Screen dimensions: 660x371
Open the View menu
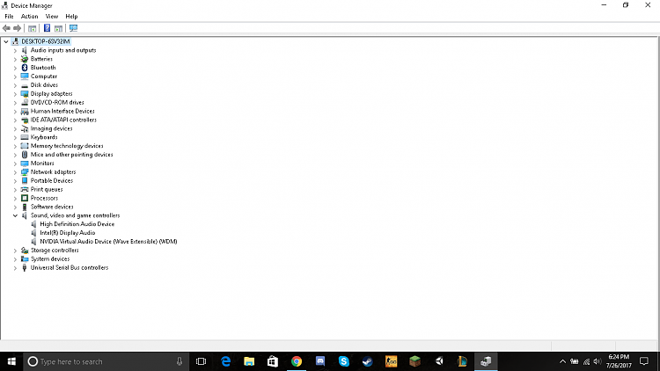[52, 17]
